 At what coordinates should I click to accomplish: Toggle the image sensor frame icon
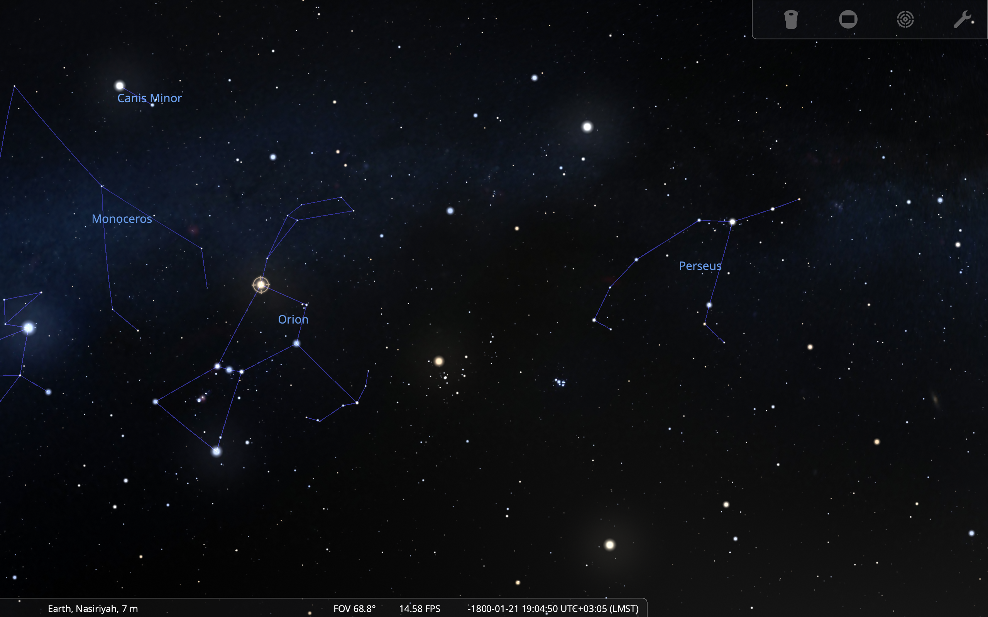click(x=848, y=20)
